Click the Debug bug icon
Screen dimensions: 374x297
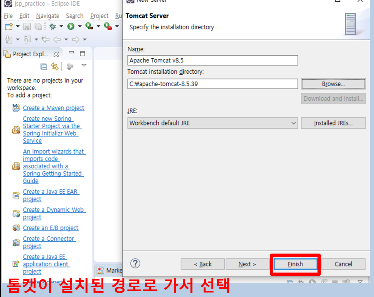(x=52, y=26)
